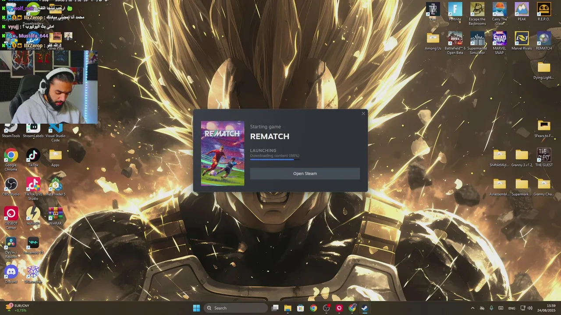Click the taskbar Search box
Viewport: 561px width, 315px height.
[236, 308]
